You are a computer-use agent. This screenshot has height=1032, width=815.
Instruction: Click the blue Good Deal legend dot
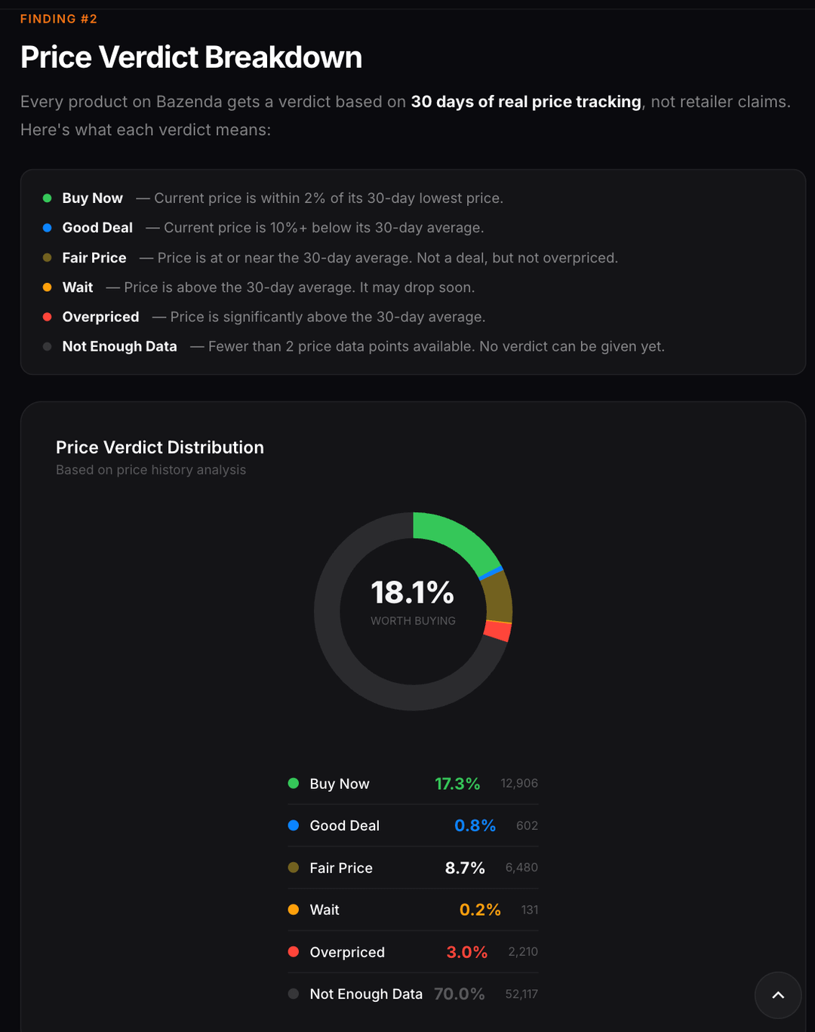tap(294, 825)
